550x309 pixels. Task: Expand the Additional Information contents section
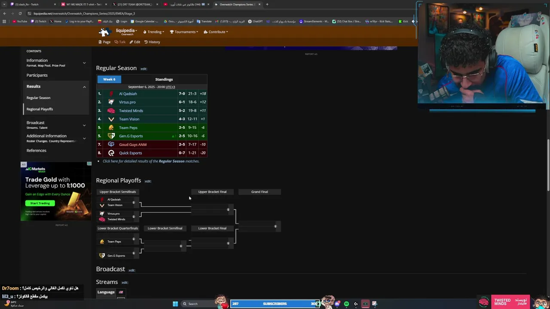click(84, 138)
